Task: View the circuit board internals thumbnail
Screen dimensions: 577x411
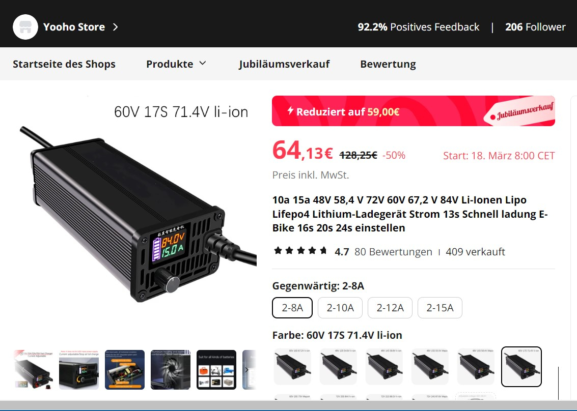Action: coord(125,369)
